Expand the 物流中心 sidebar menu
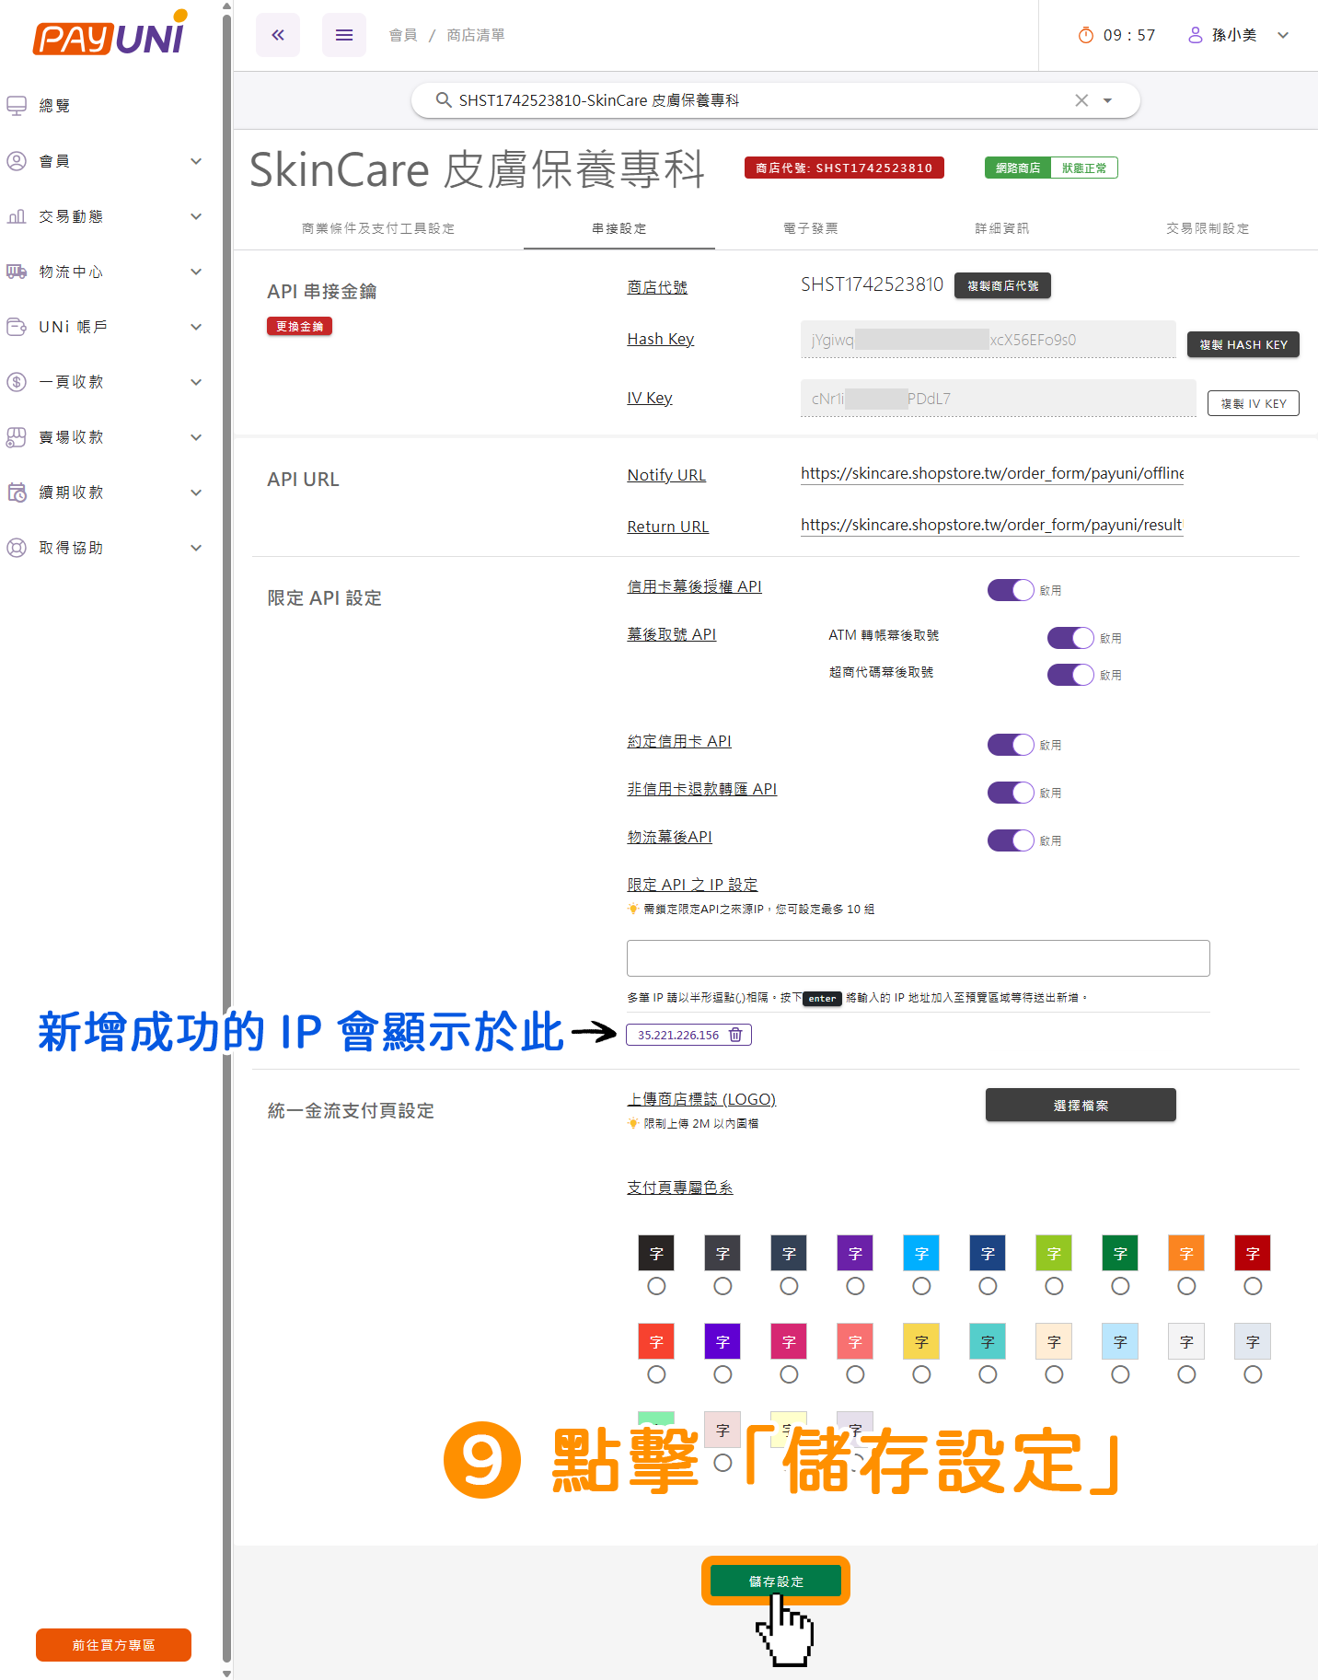Screen dimensions: 1318x1680 click(196, 272)
